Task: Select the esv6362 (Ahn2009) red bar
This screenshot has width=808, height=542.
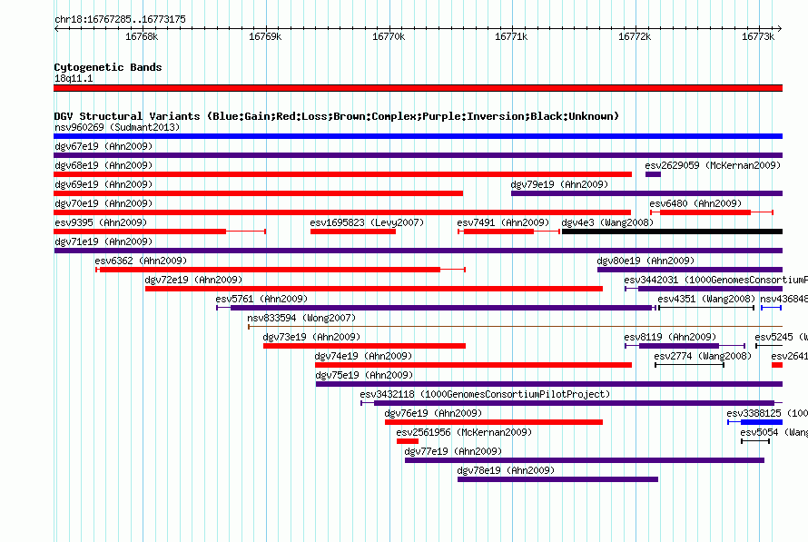Action: (x=281, y=270)
